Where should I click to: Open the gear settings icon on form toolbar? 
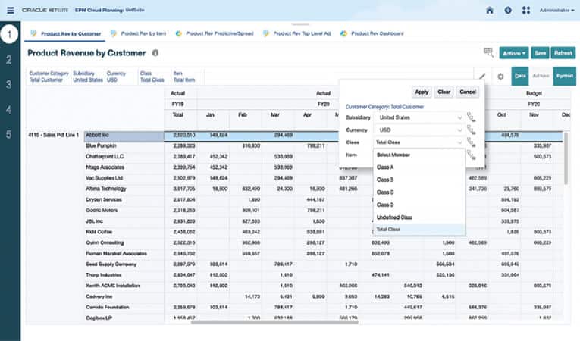tap(500, 77)
